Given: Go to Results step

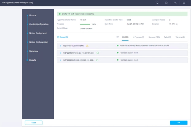Looking at the screenshot, I should point(33,60).
